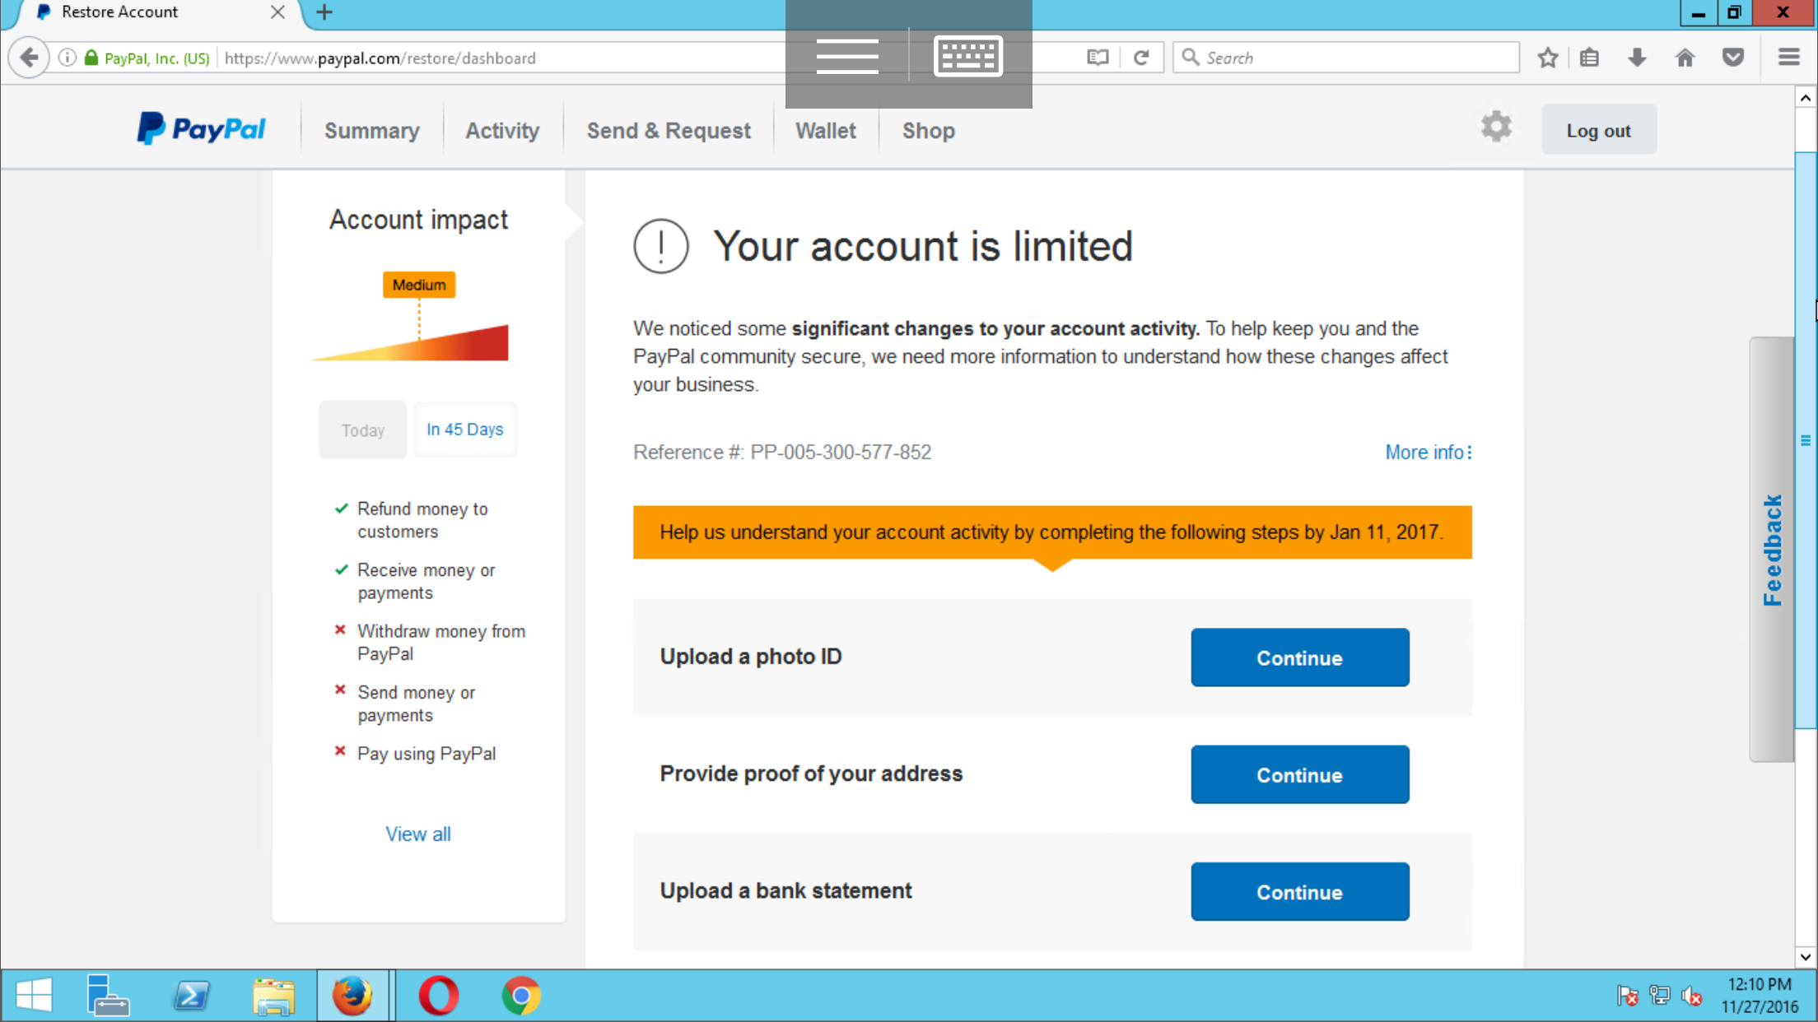Open the Activity tab
This screenshot has height=1022, width=1818.
(502, 131)
